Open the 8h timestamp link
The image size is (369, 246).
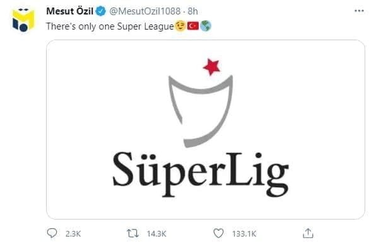pos(193,11)
